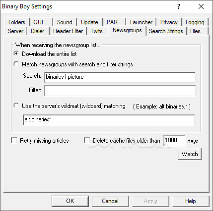Click the Cancel button

coord(110,201)
